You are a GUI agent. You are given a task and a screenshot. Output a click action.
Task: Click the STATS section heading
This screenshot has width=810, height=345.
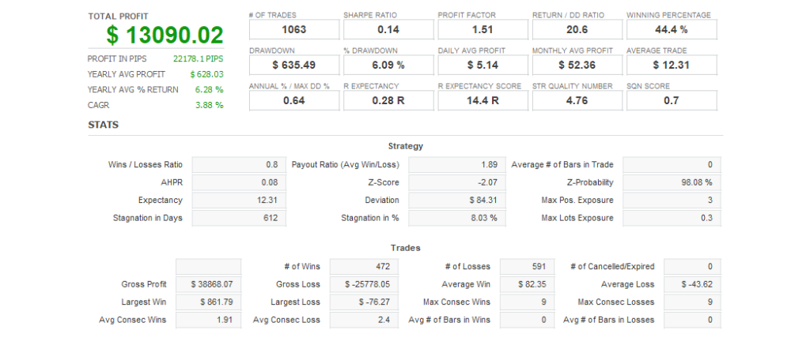point(104,124)
